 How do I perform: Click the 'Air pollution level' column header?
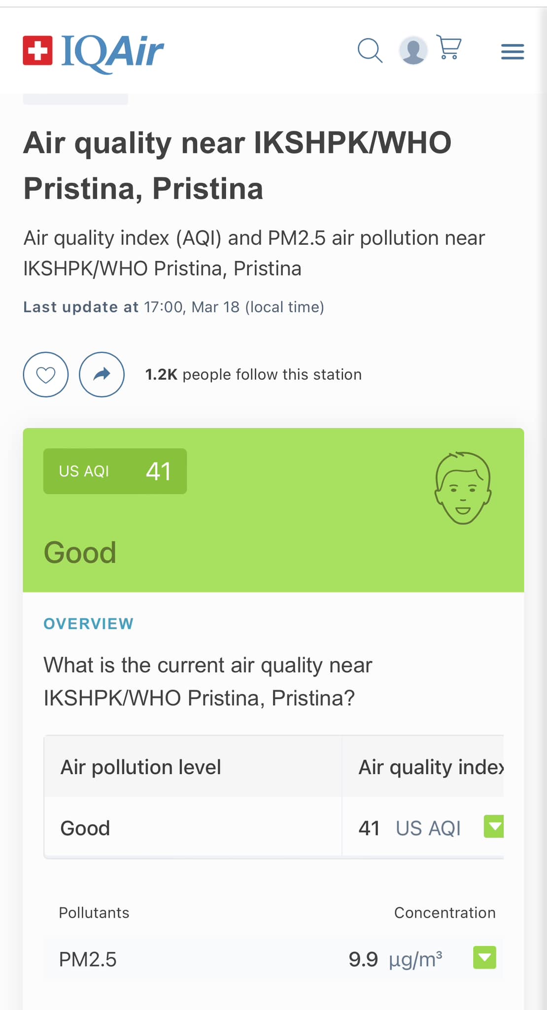(141, 767)
